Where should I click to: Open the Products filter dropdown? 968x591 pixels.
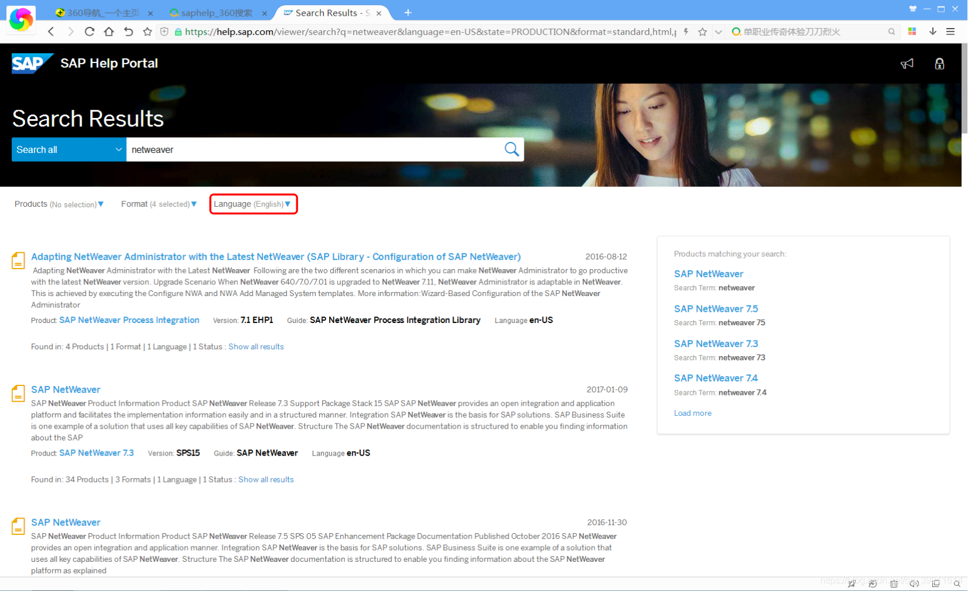coord(59,204)
